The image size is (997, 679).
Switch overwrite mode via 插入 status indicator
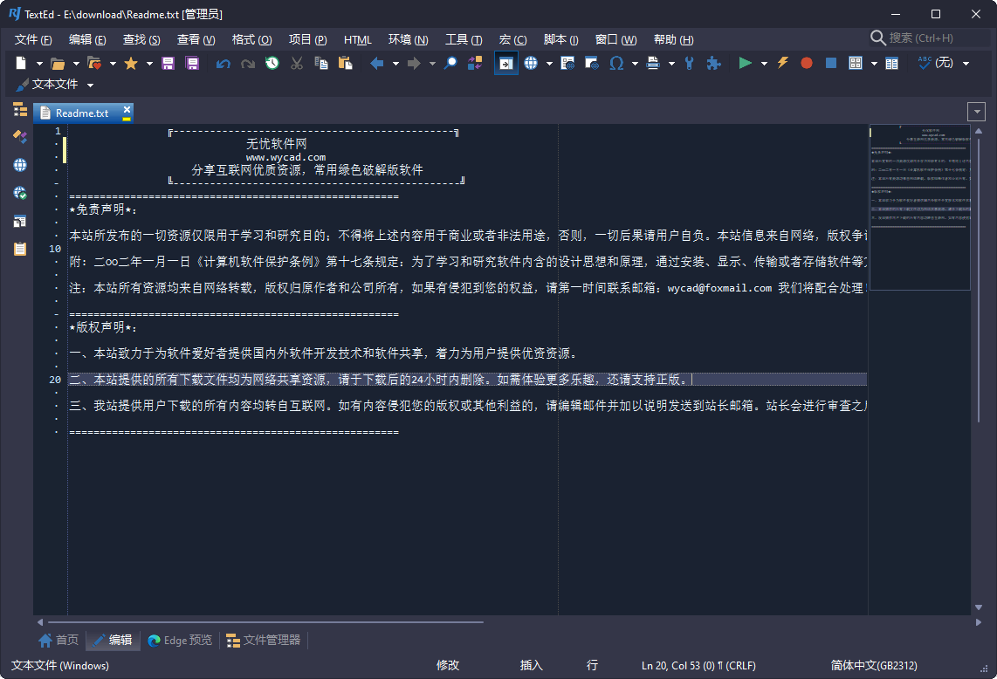pyautogui.click(x=531, y=665)
